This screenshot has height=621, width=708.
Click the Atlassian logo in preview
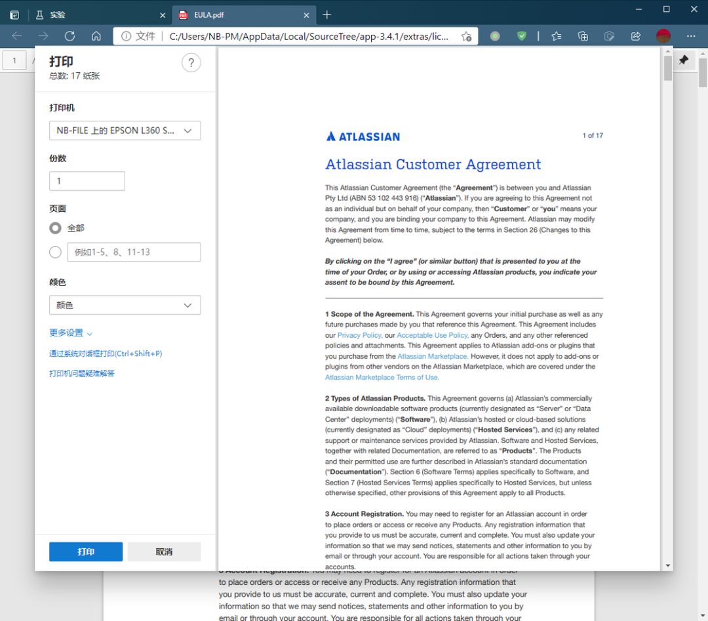[363, 136]
